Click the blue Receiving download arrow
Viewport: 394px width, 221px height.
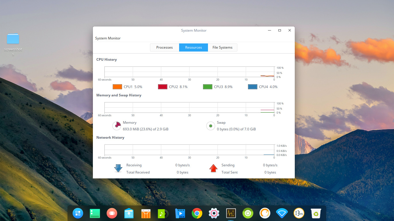118,168
